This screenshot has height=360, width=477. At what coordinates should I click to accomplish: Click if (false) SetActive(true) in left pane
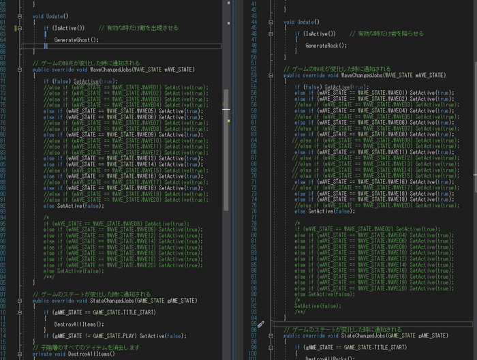click(x=80, y=82)
